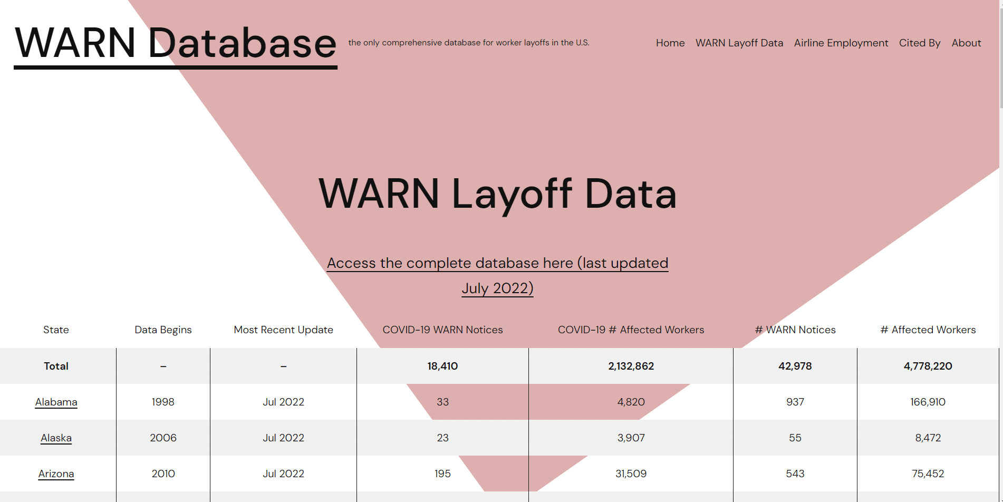Screen dimensions: 1003x502
Task: Open the Airline Employment page
Action: click(x=841, y=43)
